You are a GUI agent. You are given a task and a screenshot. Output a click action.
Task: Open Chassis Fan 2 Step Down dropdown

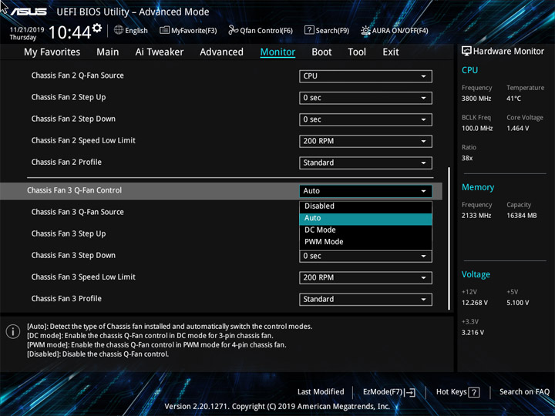click(x=365, y=119)
